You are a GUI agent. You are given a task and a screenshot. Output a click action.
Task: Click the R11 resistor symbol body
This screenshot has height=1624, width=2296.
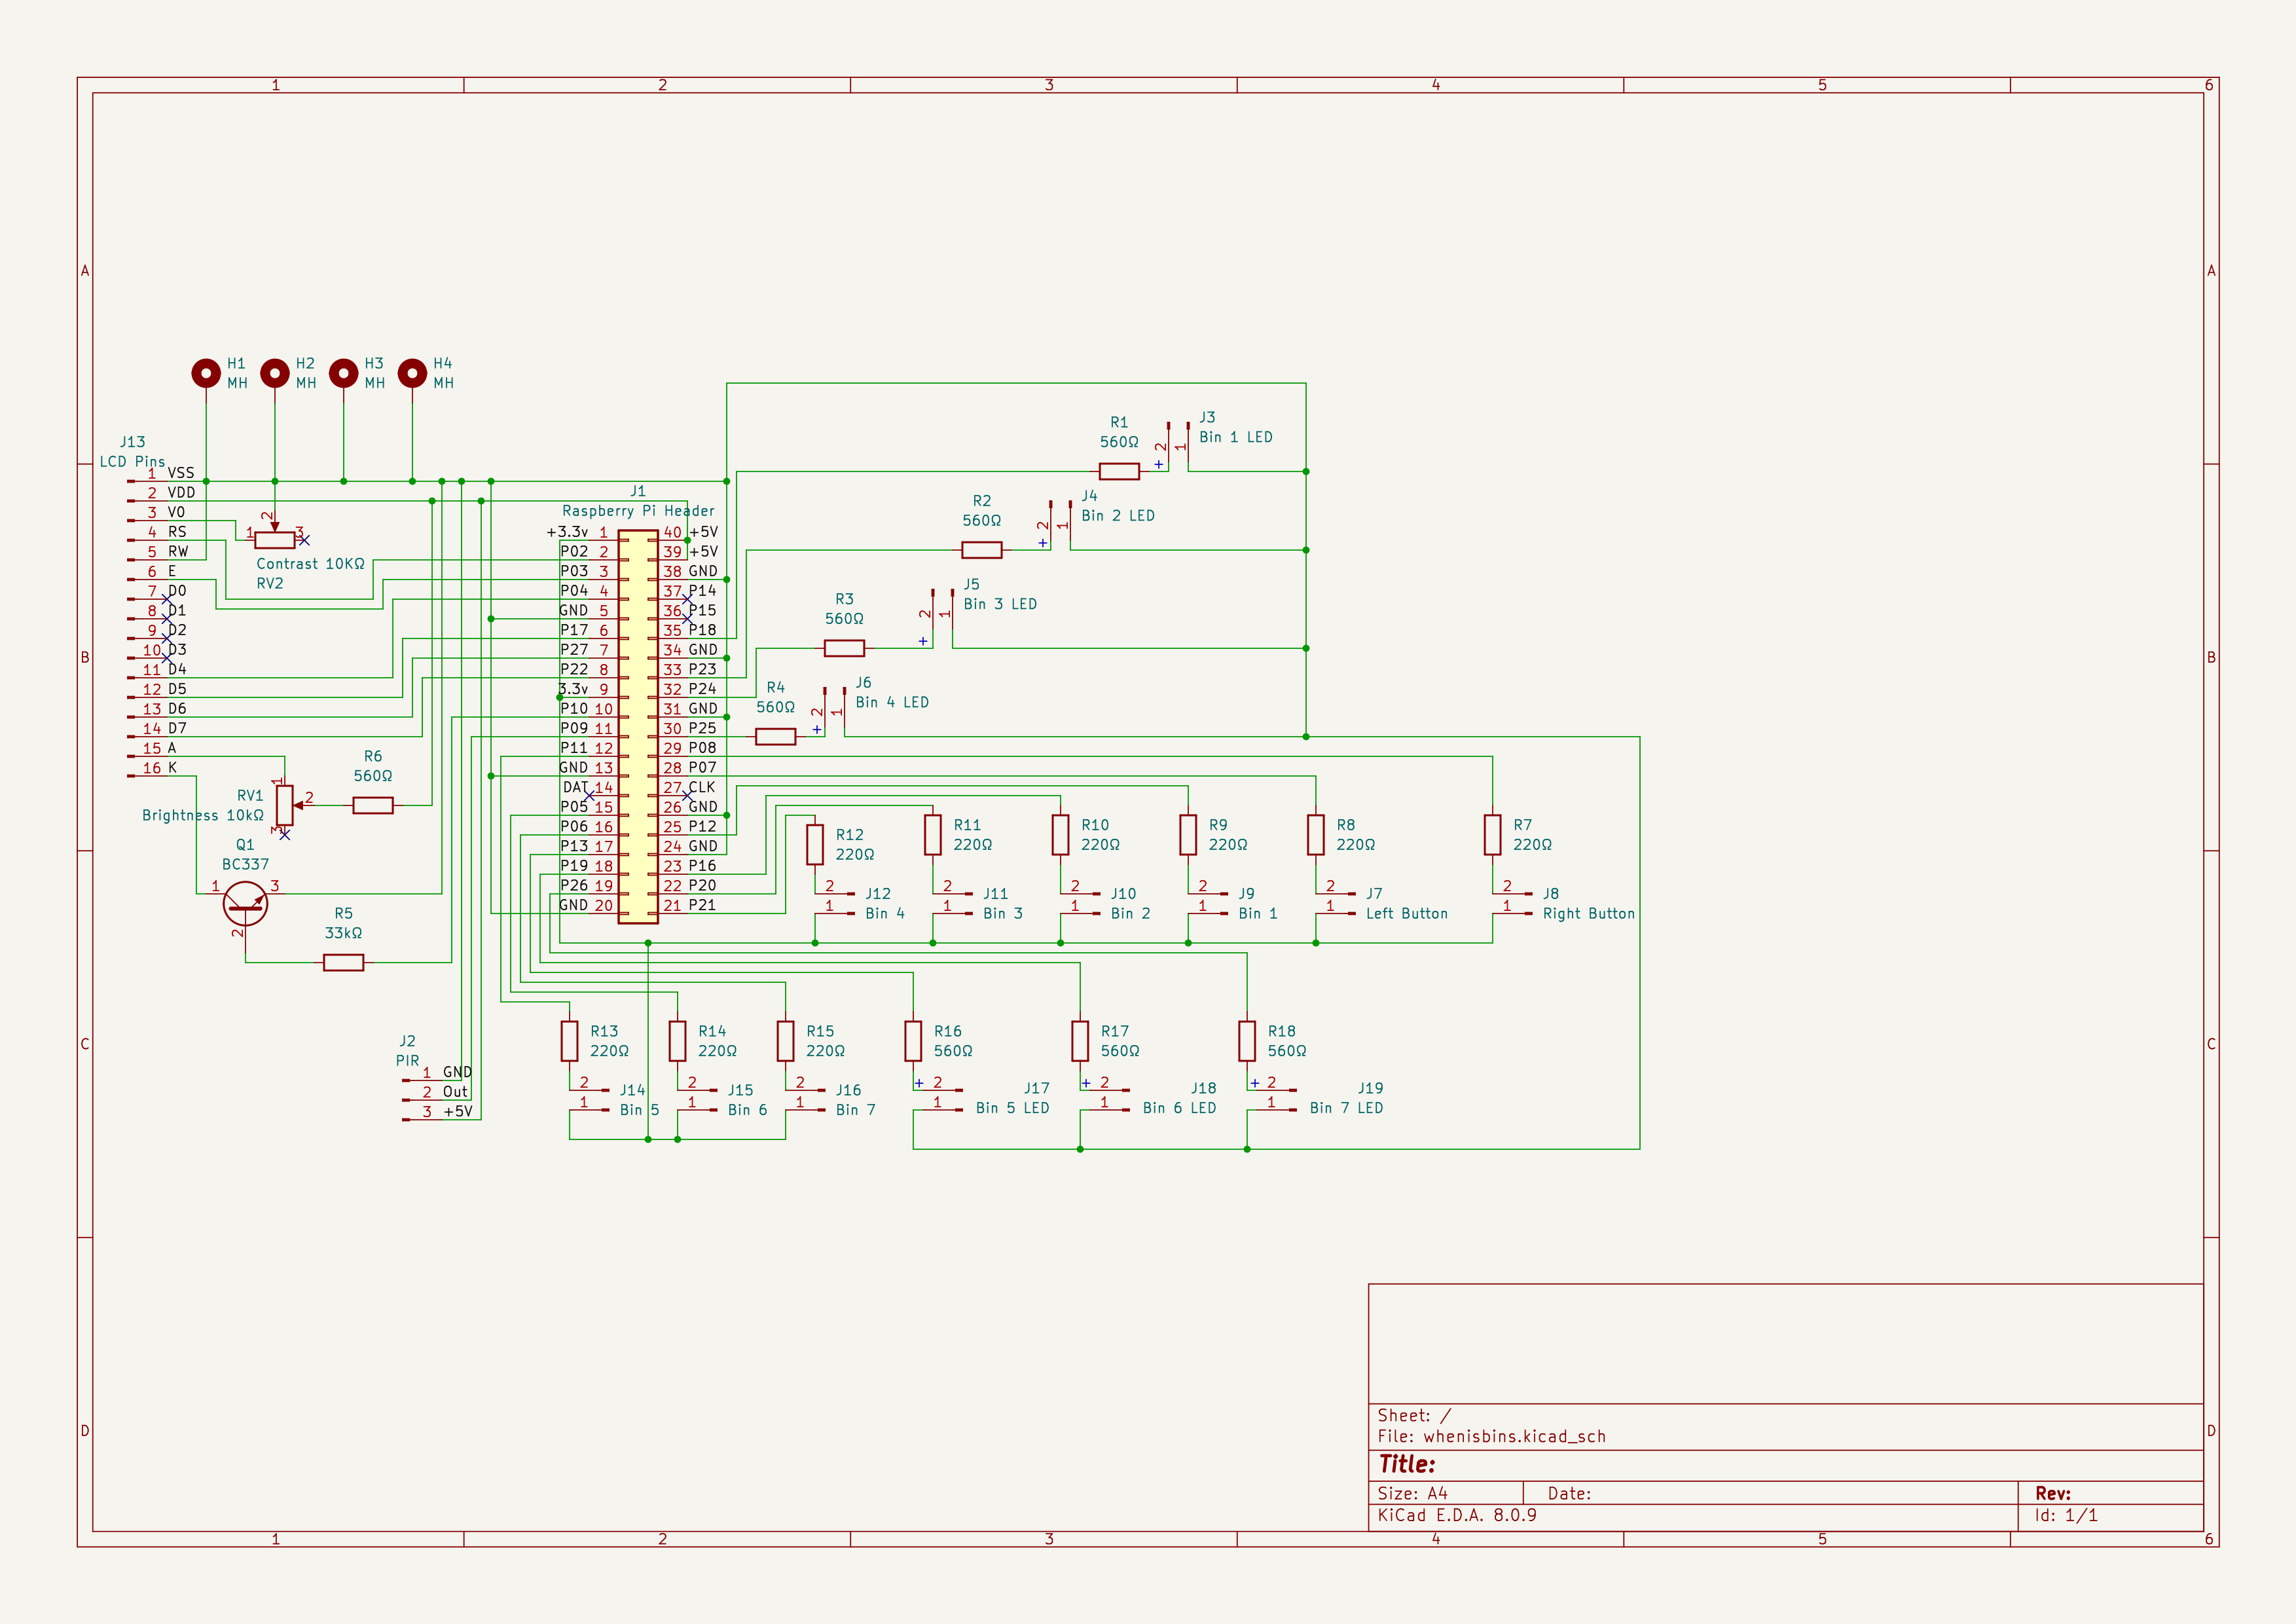pos(933,835)
